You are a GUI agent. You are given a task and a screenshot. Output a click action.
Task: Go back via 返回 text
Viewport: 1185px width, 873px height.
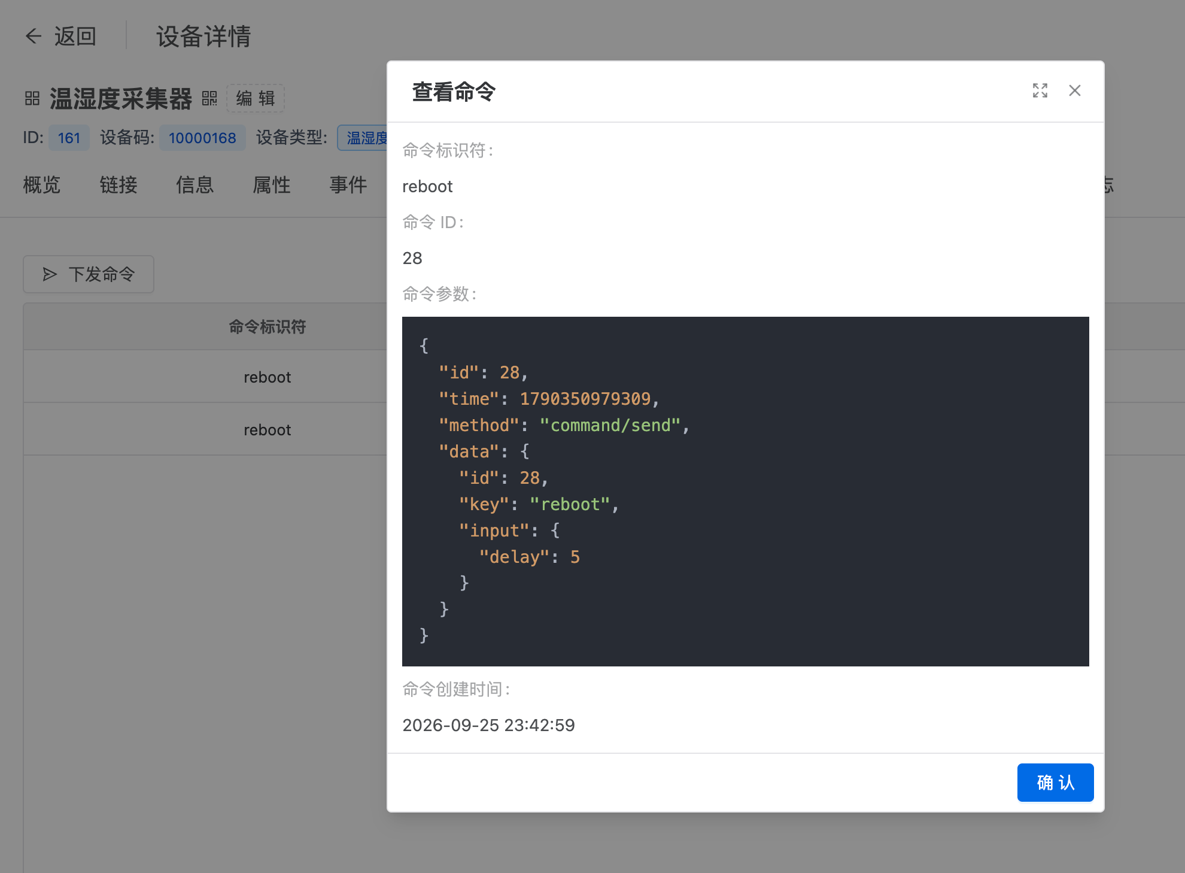[75, 37]
